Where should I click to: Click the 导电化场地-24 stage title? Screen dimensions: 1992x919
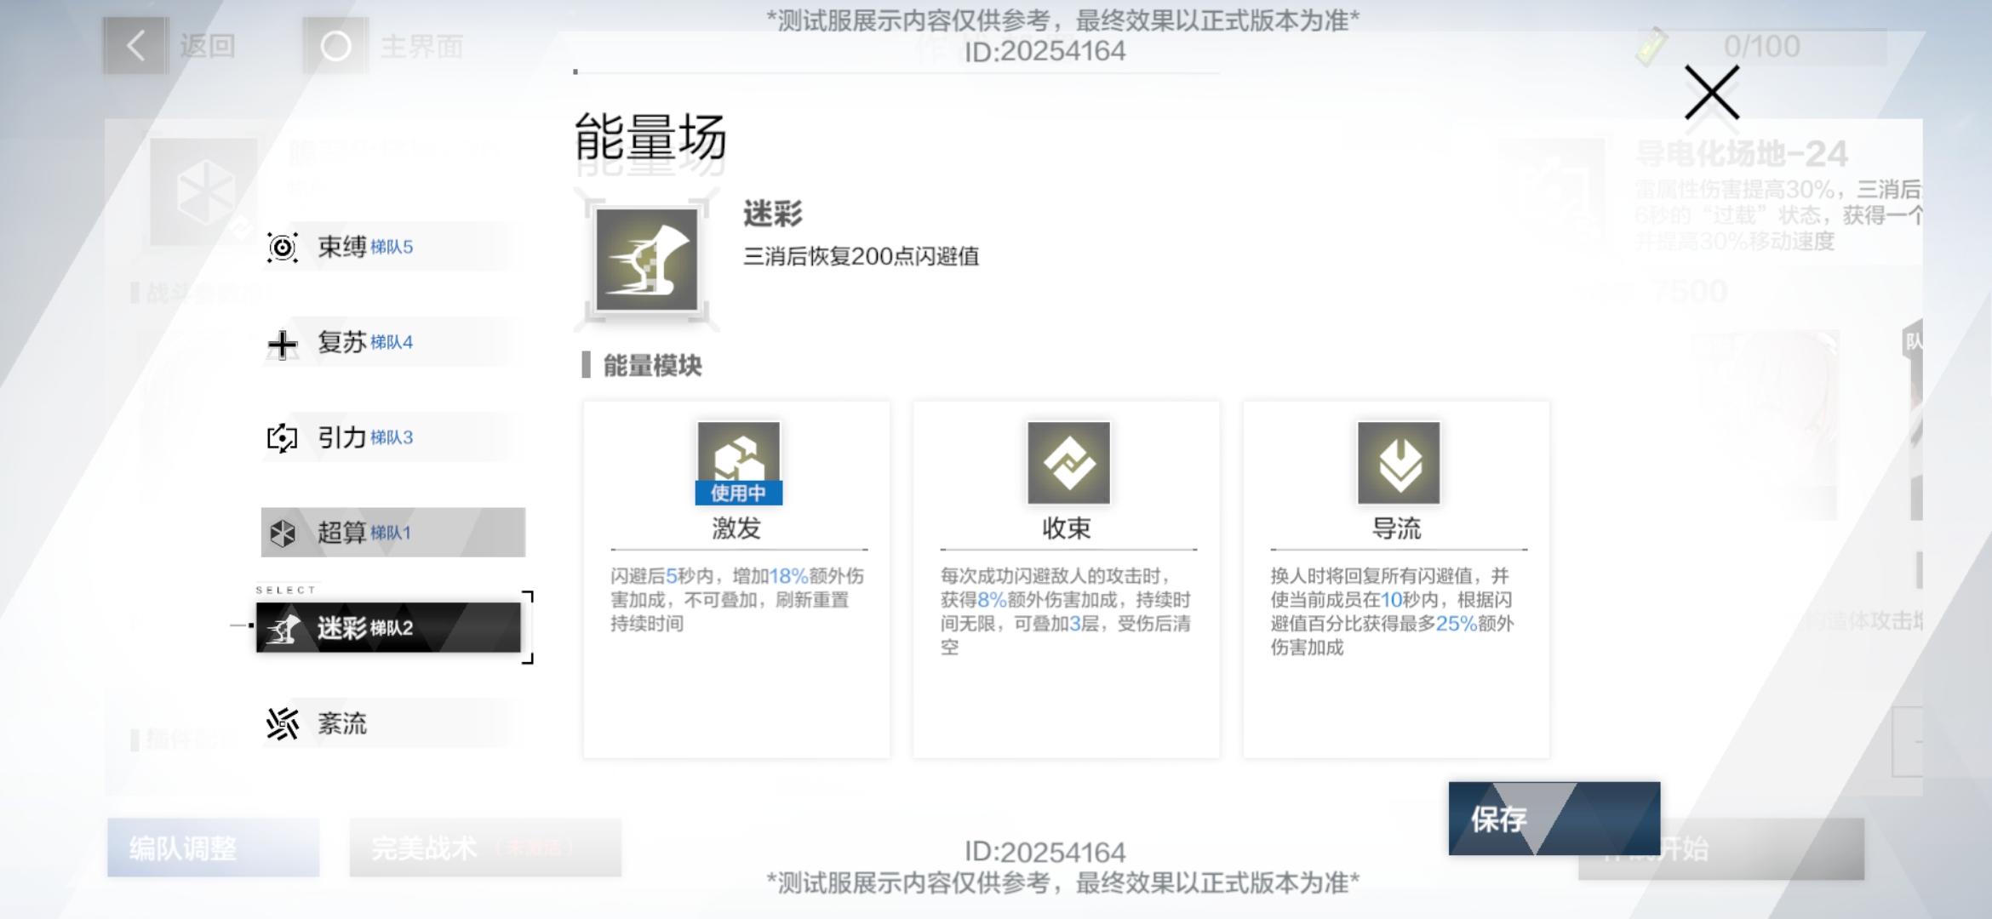1741,154
